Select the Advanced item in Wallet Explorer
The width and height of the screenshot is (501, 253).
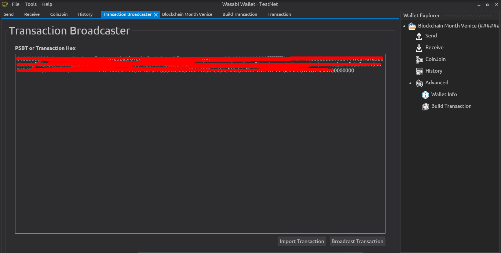tap(436, 82)
